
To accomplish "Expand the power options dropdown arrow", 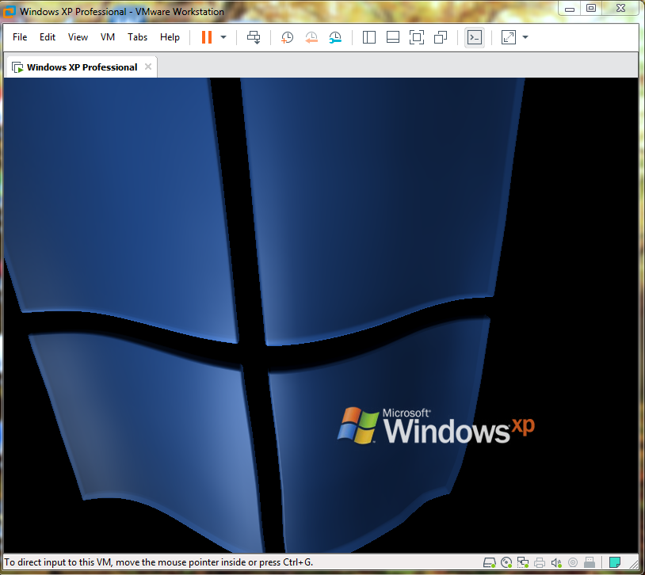I will [x=223, y=37].
